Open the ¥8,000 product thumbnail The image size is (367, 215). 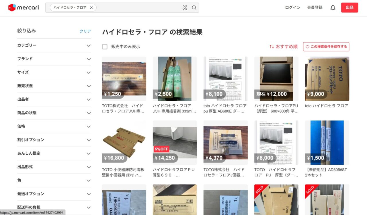(x=276, y=143)
